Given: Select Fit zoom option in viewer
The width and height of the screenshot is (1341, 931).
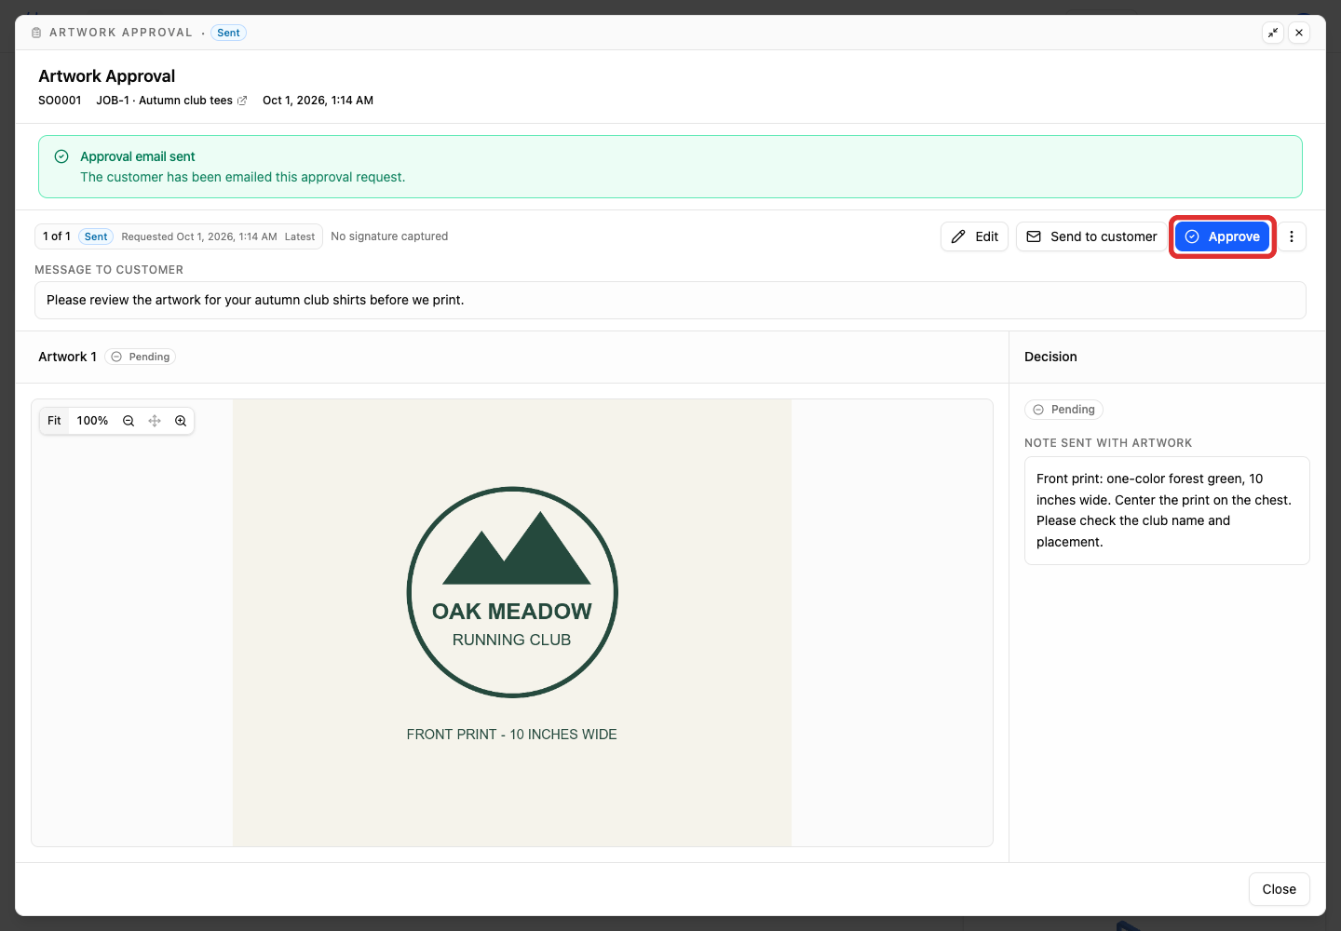Looking at the screenshot, I should point(54,421).
